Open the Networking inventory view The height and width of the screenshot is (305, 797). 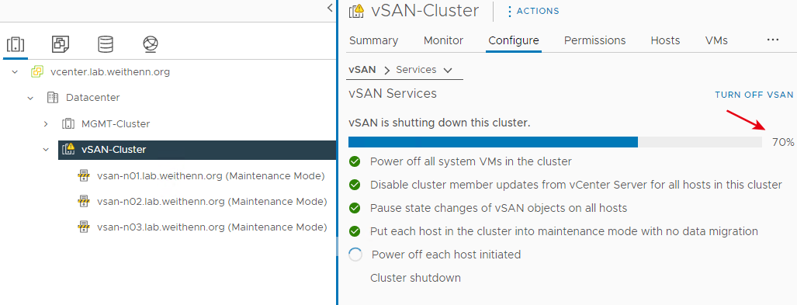point(151,45)
